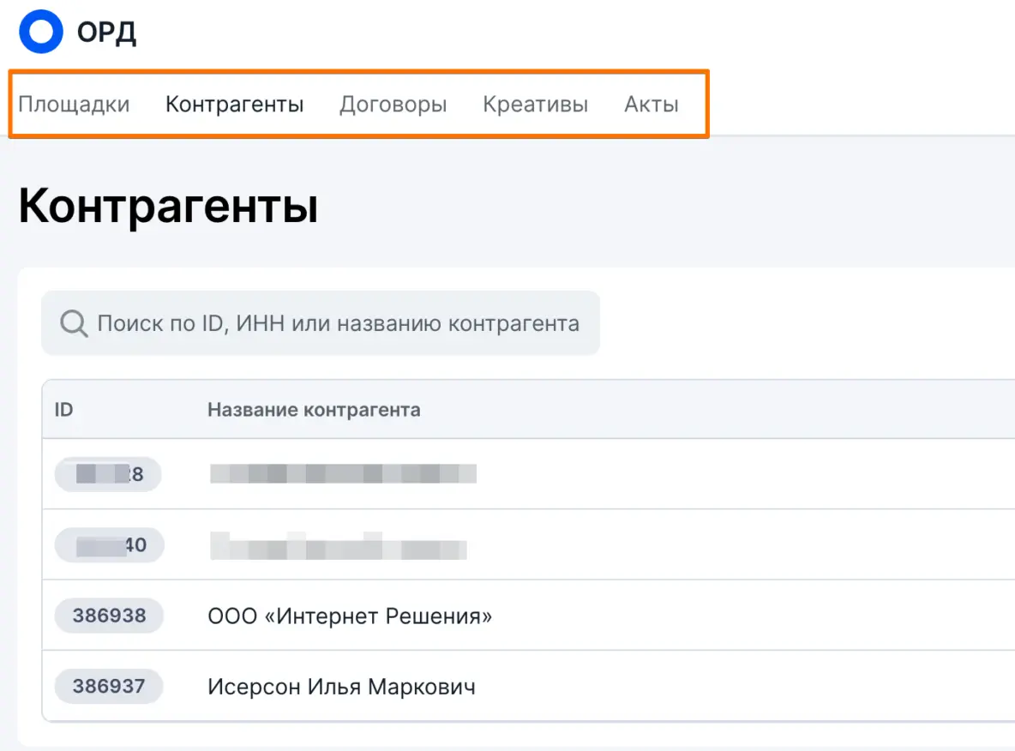Open contractor ООО «Интернет Решения»
This screenshot has height=751, width=1015.
click(350, 616)
